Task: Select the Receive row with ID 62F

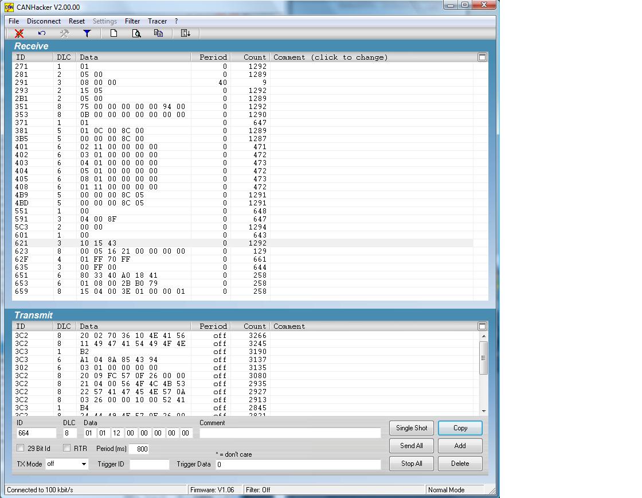Action: point(243,259)
